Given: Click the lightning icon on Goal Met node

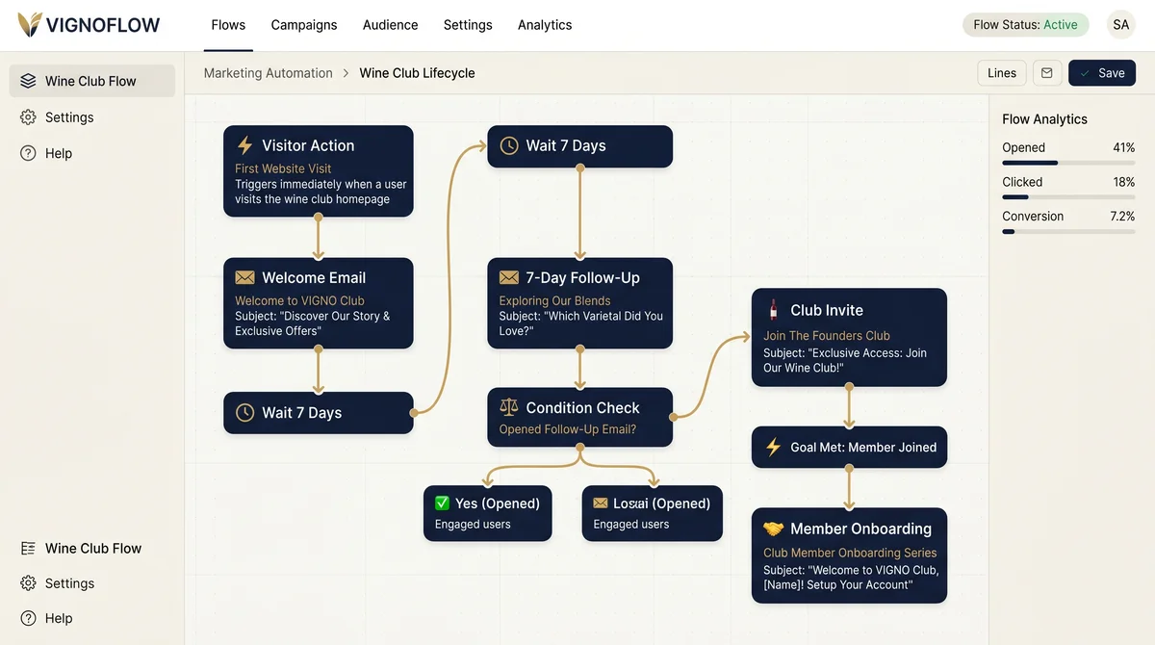Looking at the screenshot, I should pos(773,448).
